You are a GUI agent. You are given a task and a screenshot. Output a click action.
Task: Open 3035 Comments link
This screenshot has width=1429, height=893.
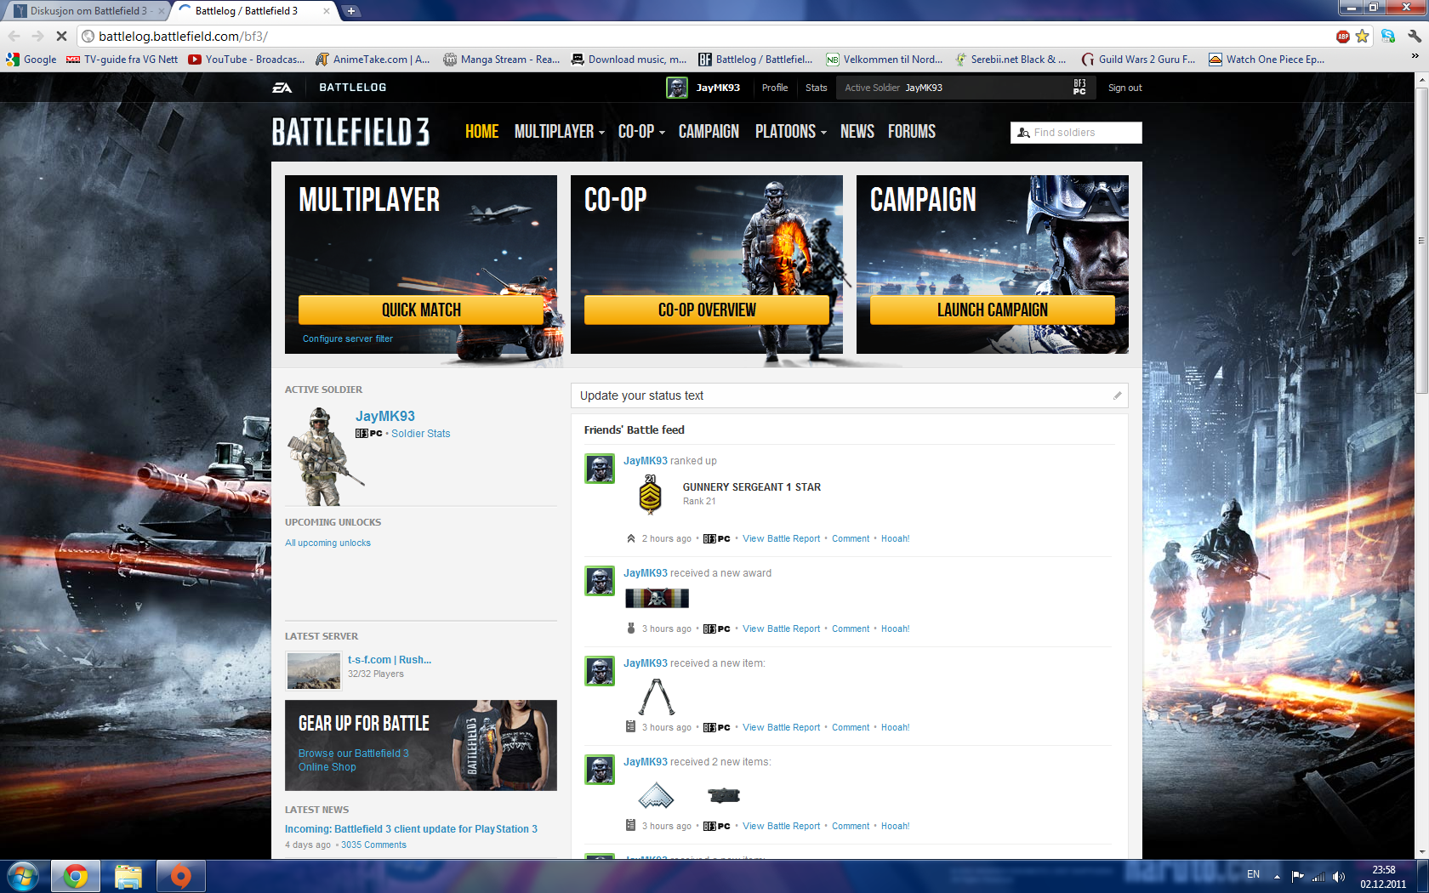[373, 845]
